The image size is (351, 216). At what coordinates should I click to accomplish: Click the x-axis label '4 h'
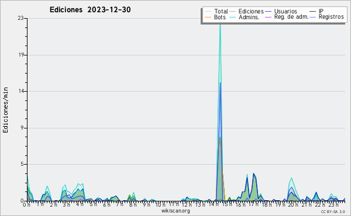point(80,205)
